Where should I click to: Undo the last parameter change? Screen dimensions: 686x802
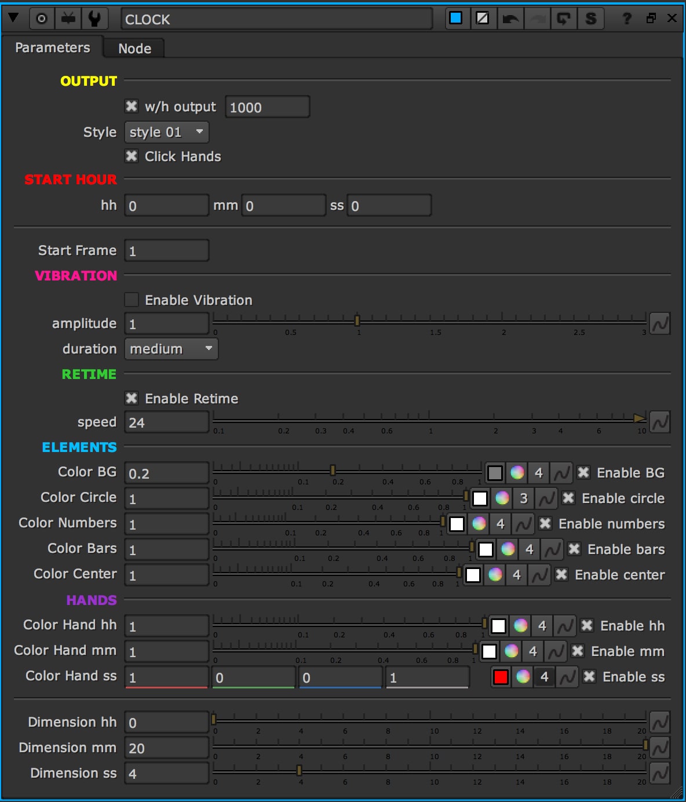[x=510, y=19]
